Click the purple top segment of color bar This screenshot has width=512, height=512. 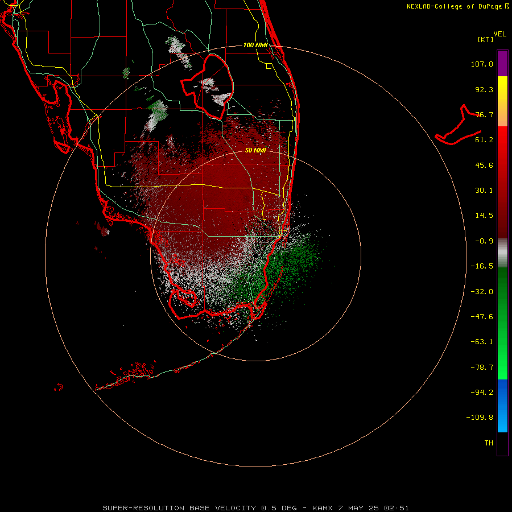(502, 63)
